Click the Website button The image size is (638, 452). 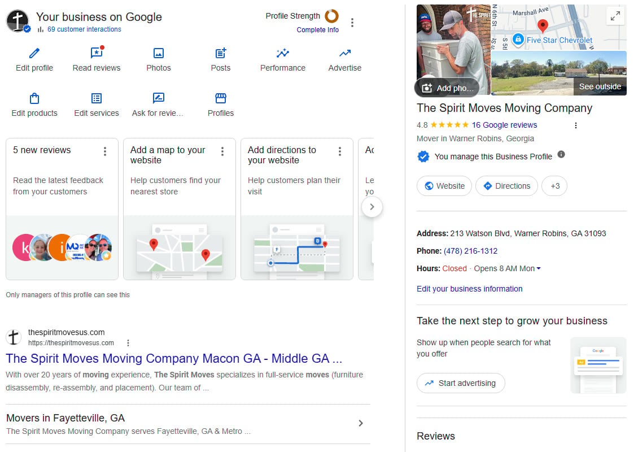444,186
